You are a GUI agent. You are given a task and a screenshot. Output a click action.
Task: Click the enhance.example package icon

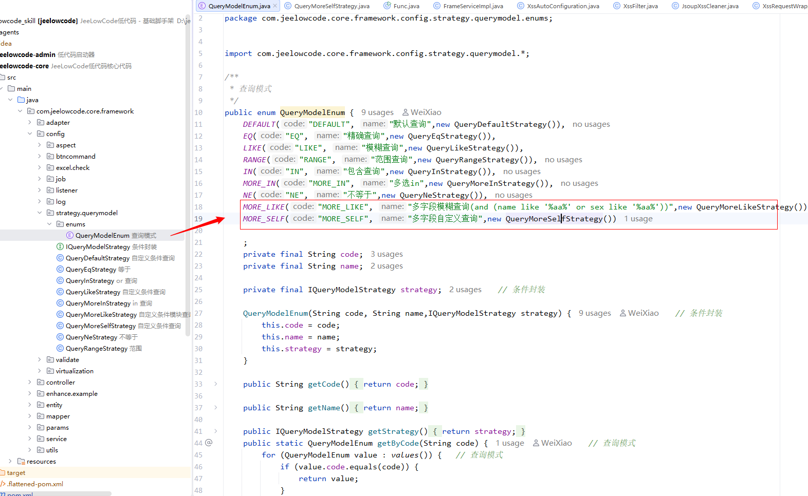click(x=41, y=393)
